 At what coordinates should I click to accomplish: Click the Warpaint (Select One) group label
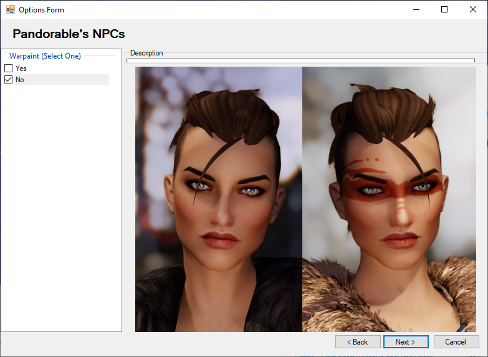tap(45, 56)
